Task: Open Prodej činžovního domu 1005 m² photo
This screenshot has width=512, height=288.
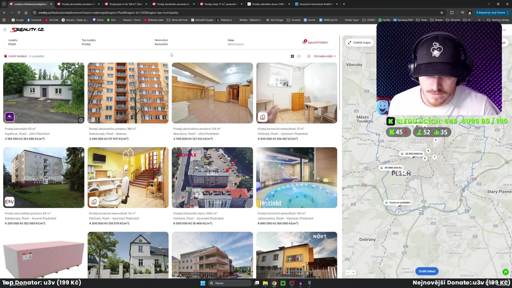Action: tap(212, 178)
